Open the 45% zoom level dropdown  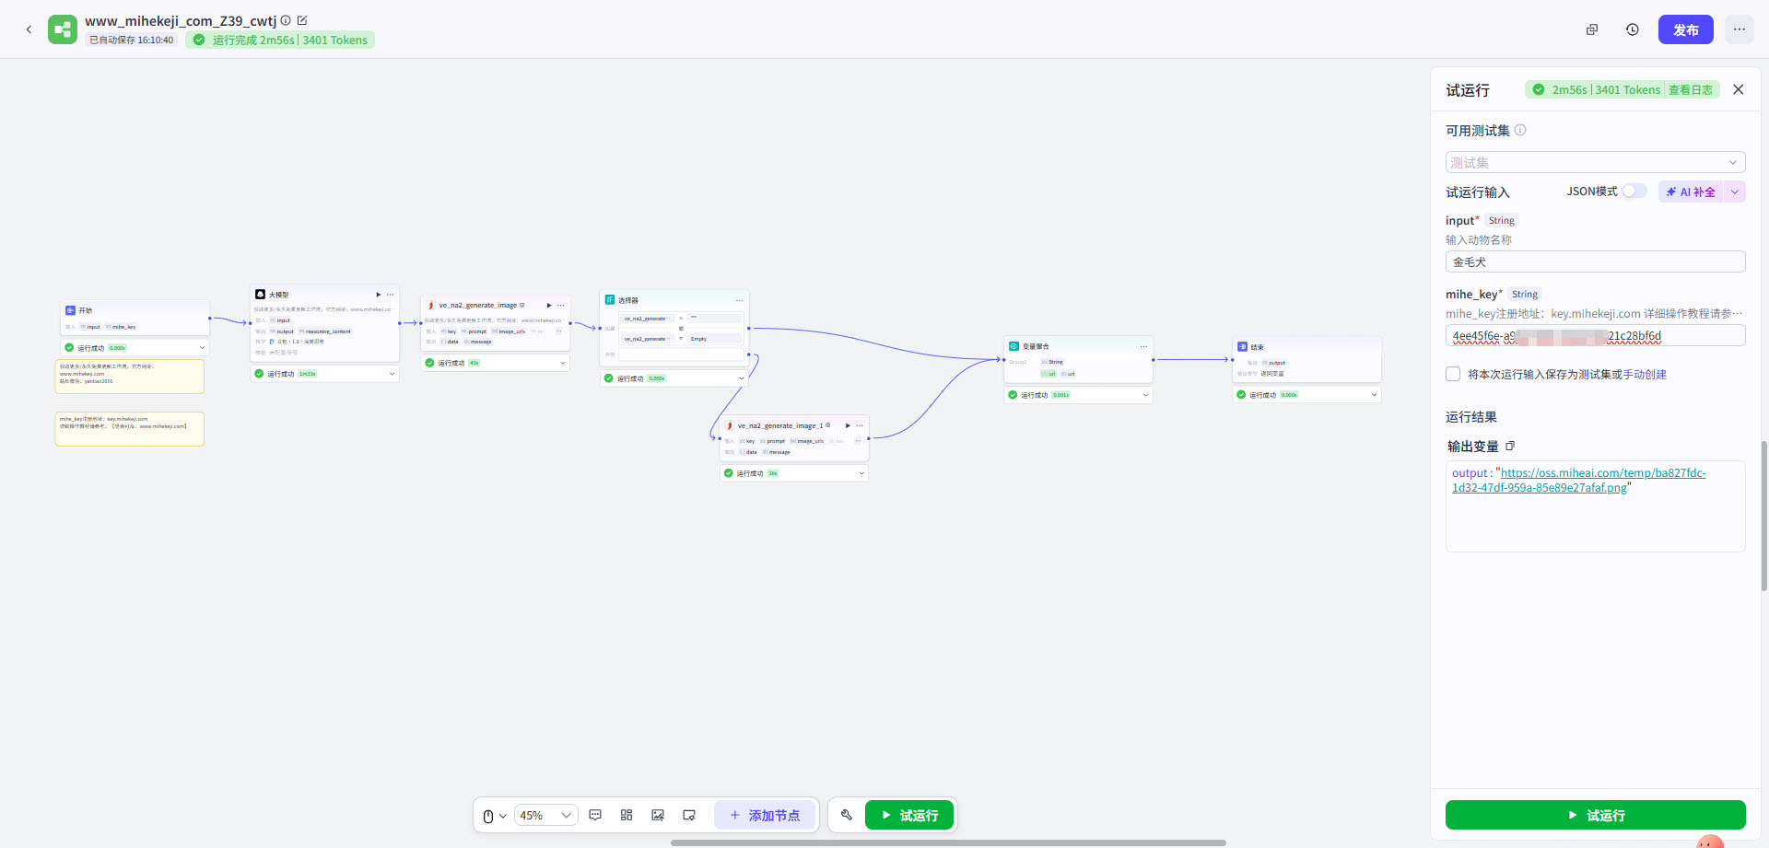click(545, 815)
